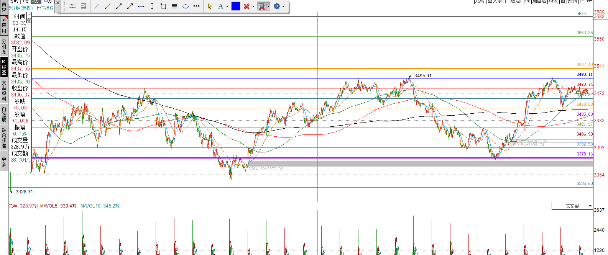Click MAVOL5: 339.4万 volume label
The width and height of the screenshot is (608, 255).
[x=58, y=206]
